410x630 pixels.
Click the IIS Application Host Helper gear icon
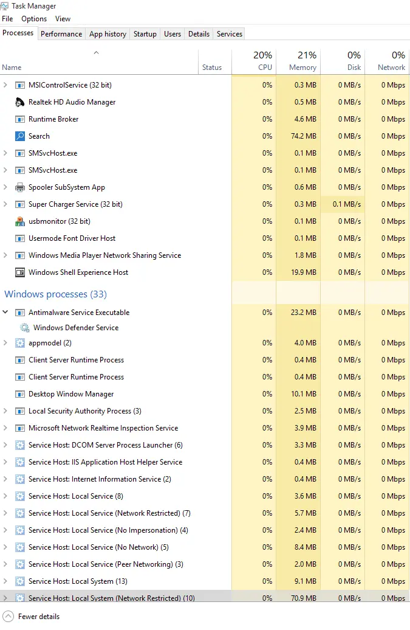coord(19,462)
